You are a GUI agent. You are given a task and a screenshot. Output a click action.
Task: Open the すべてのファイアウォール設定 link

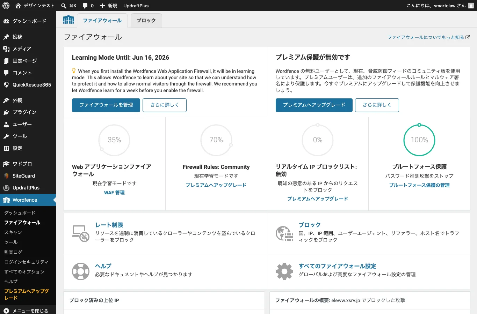[x=338, y=266]
